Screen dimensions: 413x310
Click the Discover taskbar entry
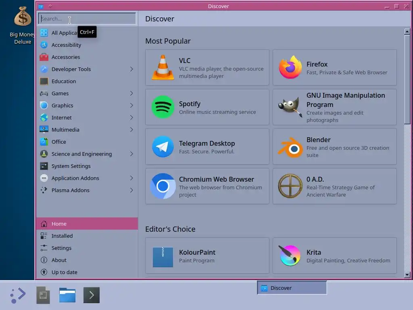pyautogui.click(x=292, y=288)
